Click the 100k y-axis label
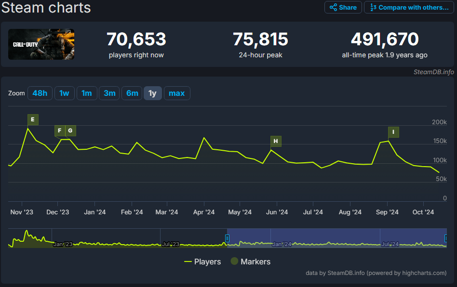457x287 pixels. pos(440,160)
